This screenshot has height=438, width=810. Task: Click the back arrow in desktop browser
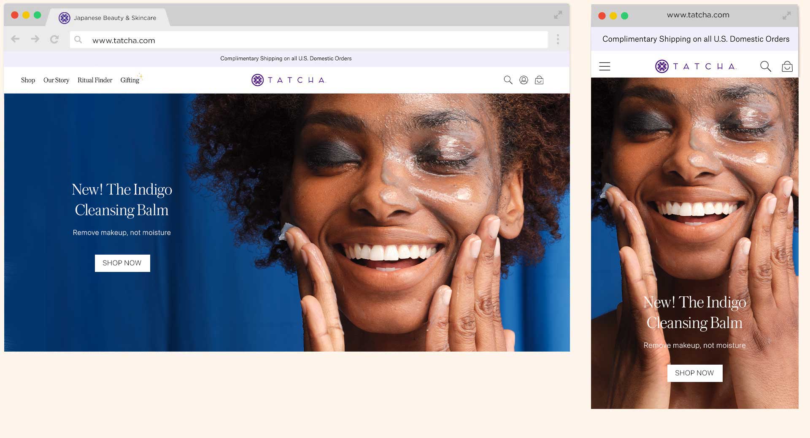pos(15,39)
